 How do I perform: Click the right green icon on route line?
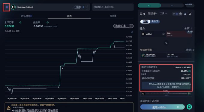tap(189, 94)
